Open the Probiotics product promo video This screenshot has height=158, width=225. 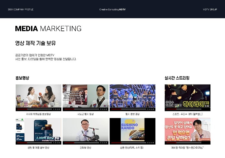(38, 130)
